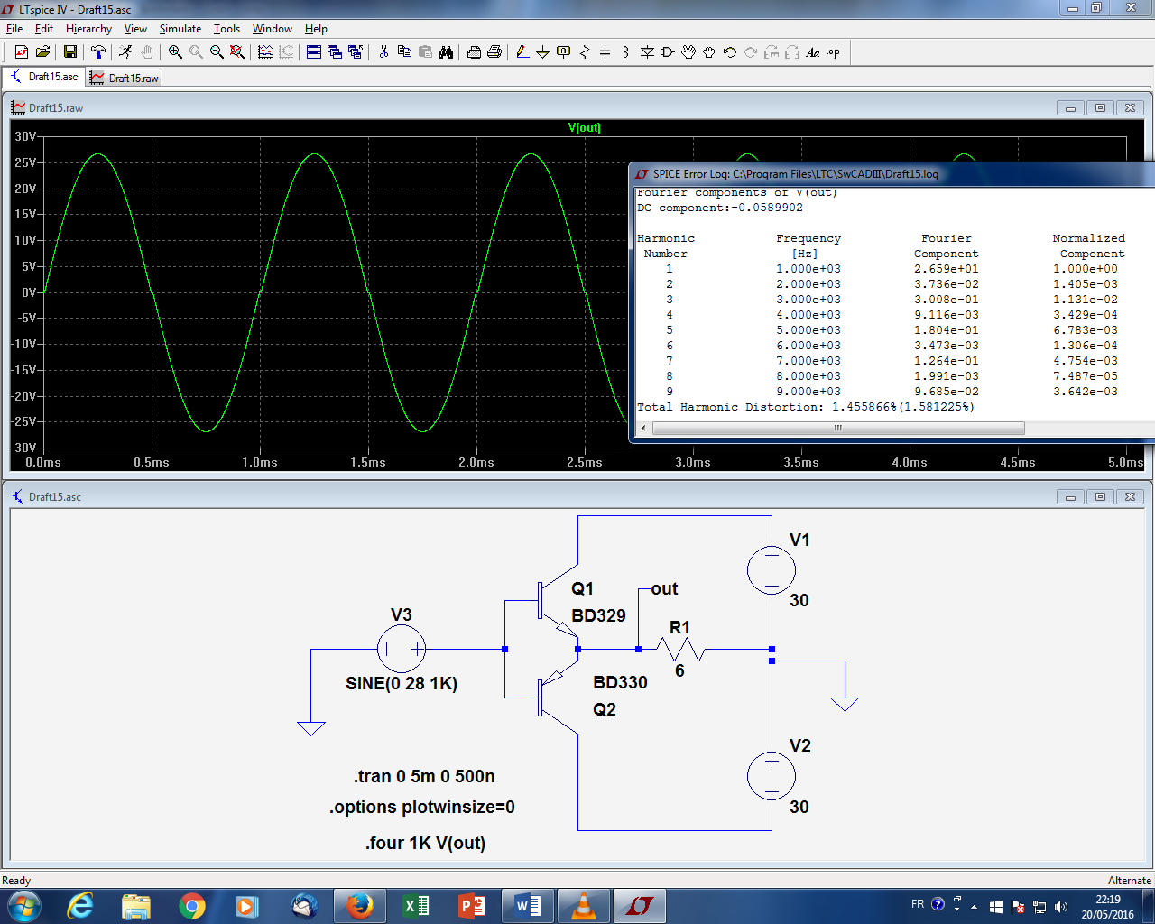Click the V(out) trace label in the plot
This screenshot has width=1155, height=924.
[x=584, y=127]
